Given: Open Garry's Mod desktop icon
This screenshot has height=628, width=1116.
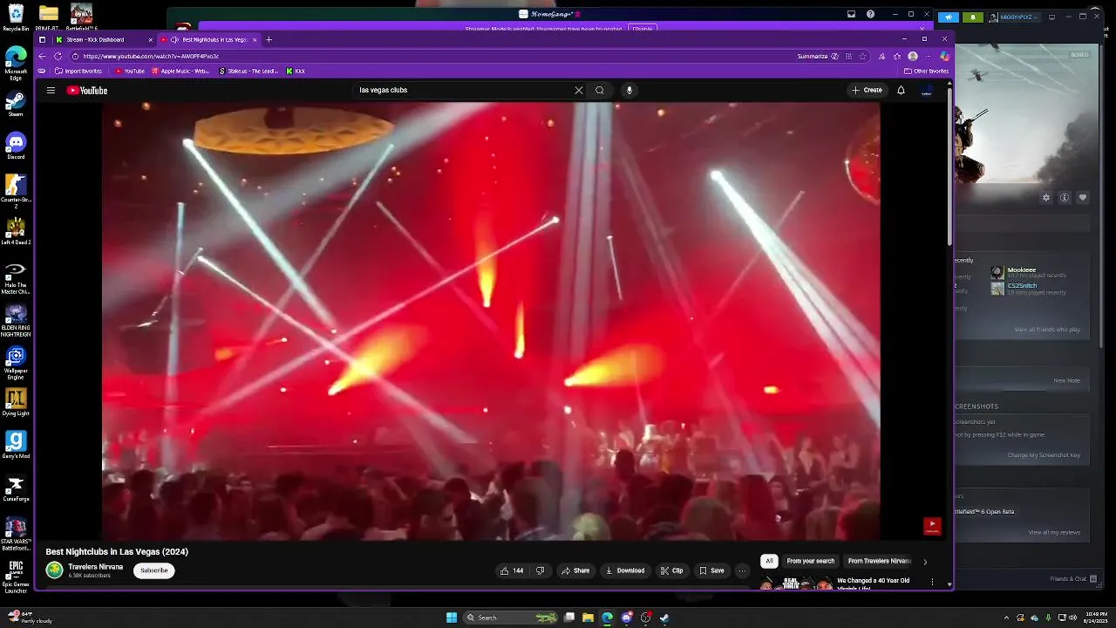Looking at the screenshot, I should [16, 445].
